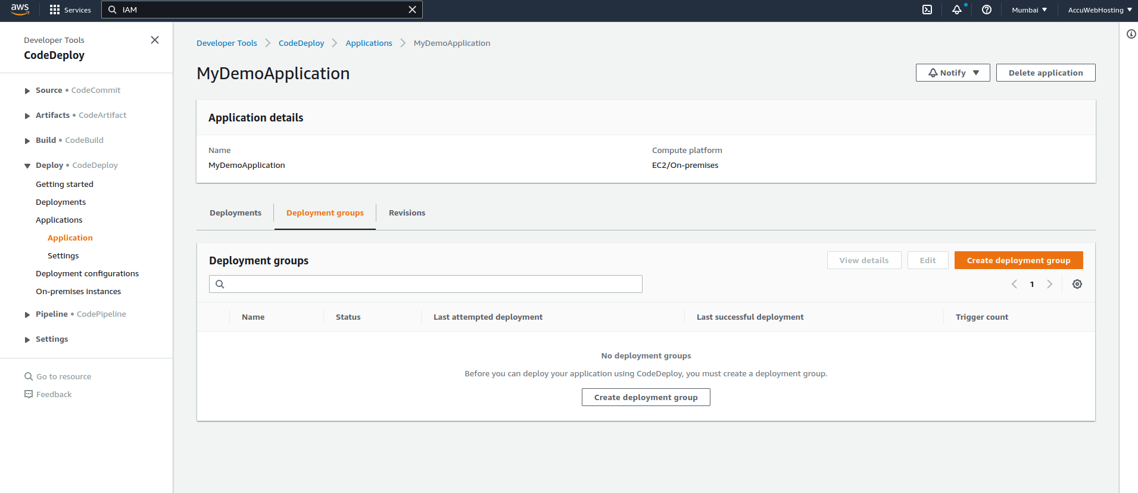Image resolution: width=1138 pixels, height=493 pixels.
Task: Click the Name column header
Action: 253,317
